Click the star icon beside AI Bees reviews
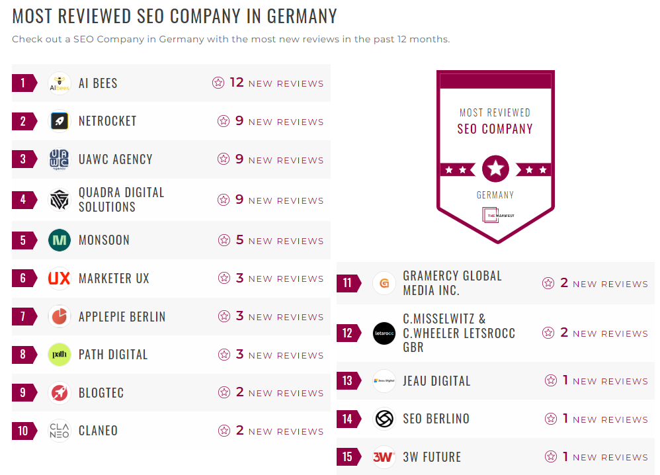Screen dimensions: 660x475 pos(218,82)
